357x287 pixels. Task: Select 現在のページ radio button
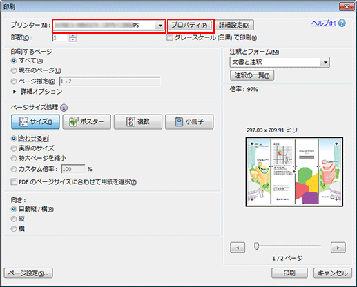pos(14,70)
